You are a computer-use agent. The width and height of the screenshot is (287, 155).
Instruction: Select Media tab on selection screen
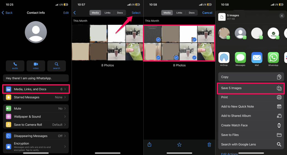tap(167, 13)
